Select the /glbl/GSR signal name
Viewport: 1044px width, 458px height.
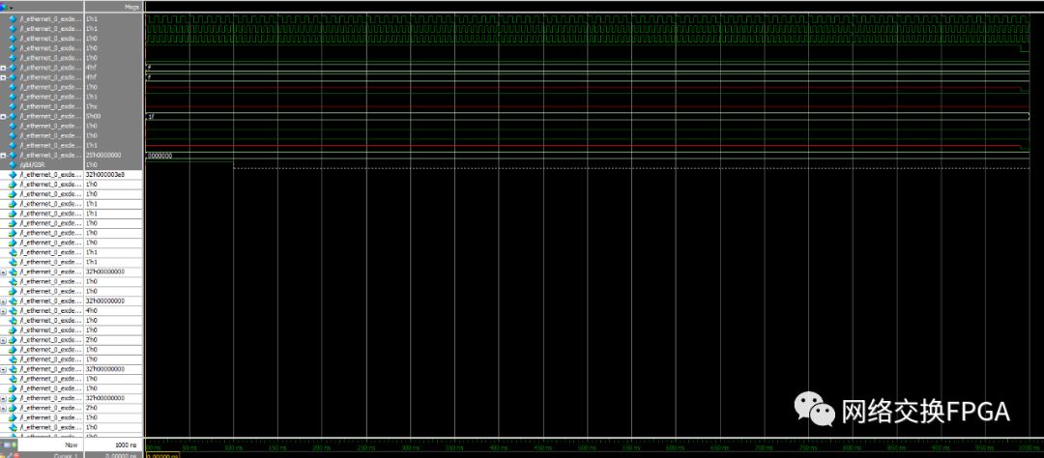[x=31, y=164]
